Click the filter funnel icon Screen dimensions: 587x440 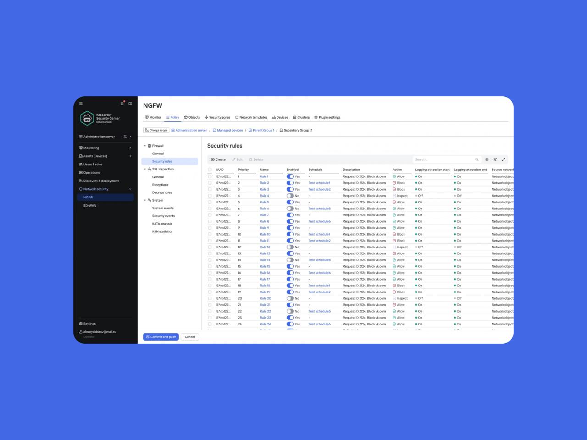tap(495, 159)
